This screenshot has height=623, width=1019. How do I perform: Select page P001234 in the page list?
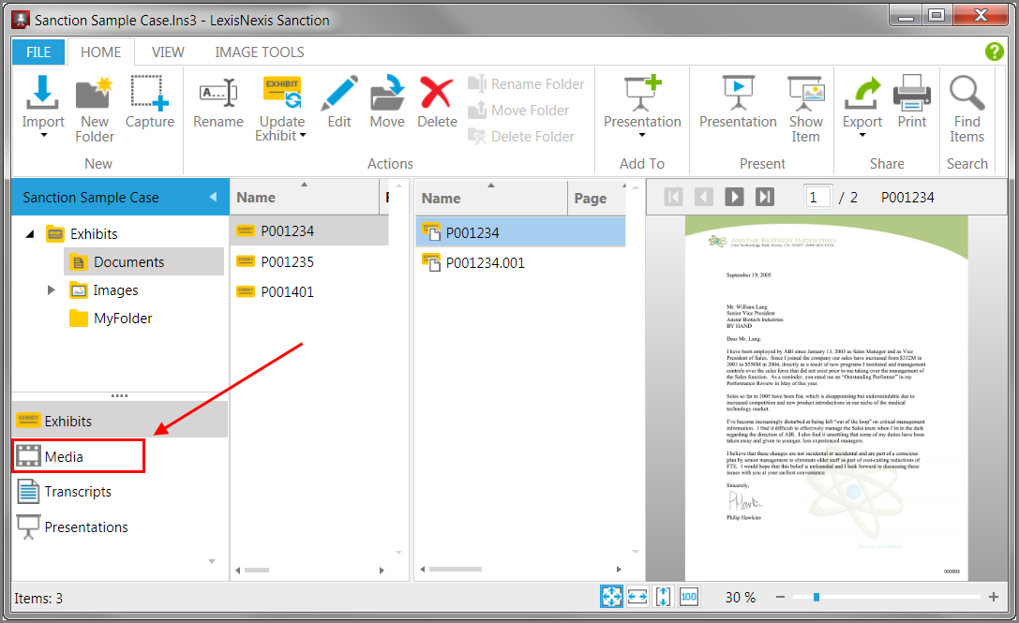tap(520, 232)
